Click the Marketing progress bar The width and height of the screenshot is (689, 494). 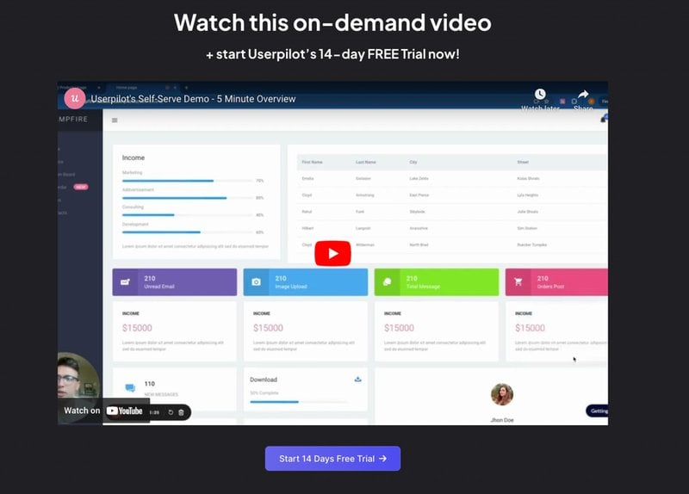(188, 181)
